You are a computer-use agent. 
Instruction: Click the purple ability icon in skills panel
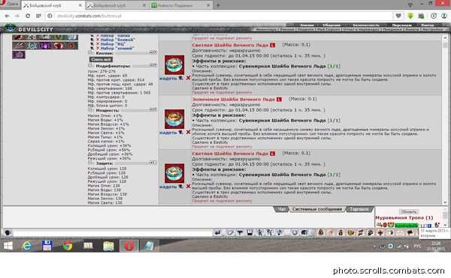click(19, 55)
